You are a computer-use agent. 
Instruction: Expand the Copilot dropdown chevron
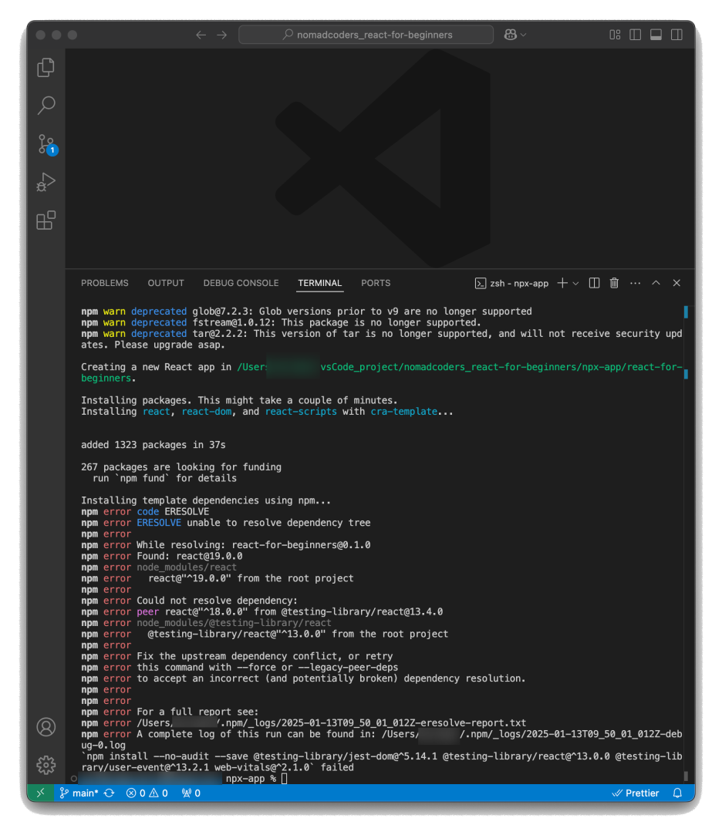pos(523,35)
